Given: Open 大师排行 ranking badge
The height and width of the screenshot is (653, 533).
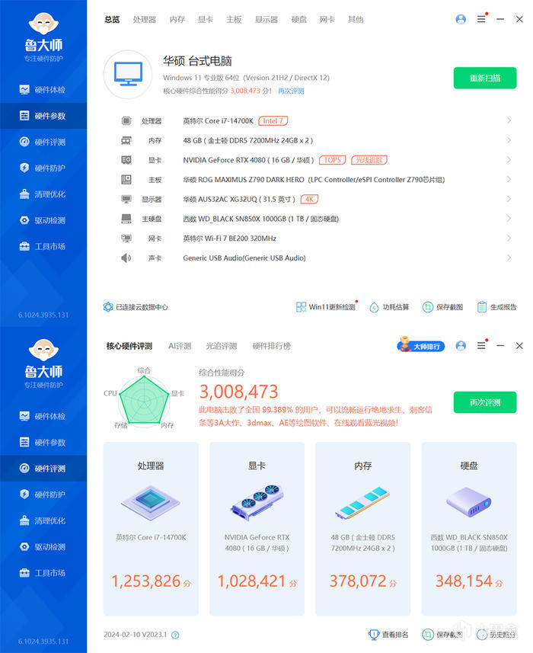Looking at the screenshot, I should tap(420, 345).
